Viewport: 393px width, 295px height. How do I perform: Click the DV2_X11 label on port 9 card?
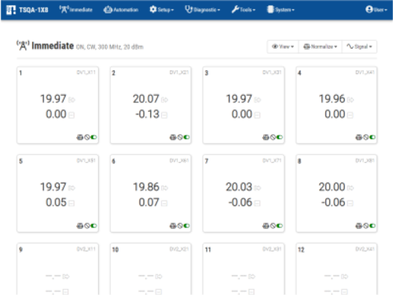click(x=86, y=249)
